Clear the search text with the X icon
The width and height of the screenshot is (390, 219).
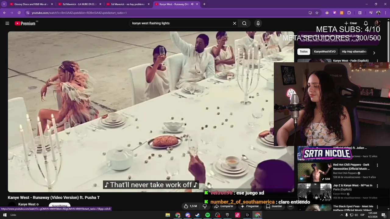click(x=235, y=23)
